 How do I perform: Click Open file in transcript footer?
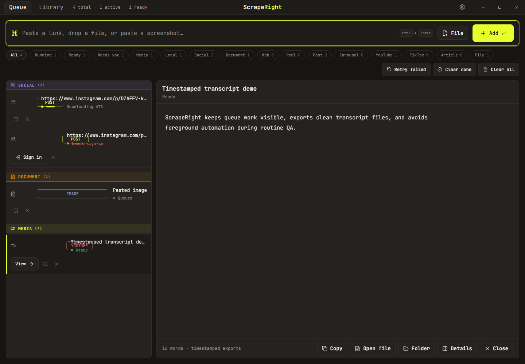click(373, 348)
